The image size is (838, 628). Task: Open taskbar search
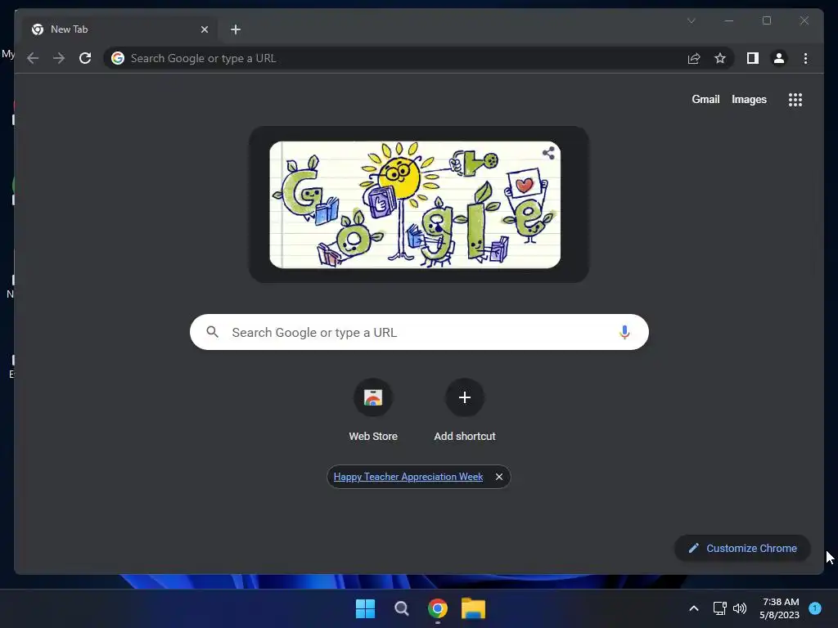click(401, 608)
